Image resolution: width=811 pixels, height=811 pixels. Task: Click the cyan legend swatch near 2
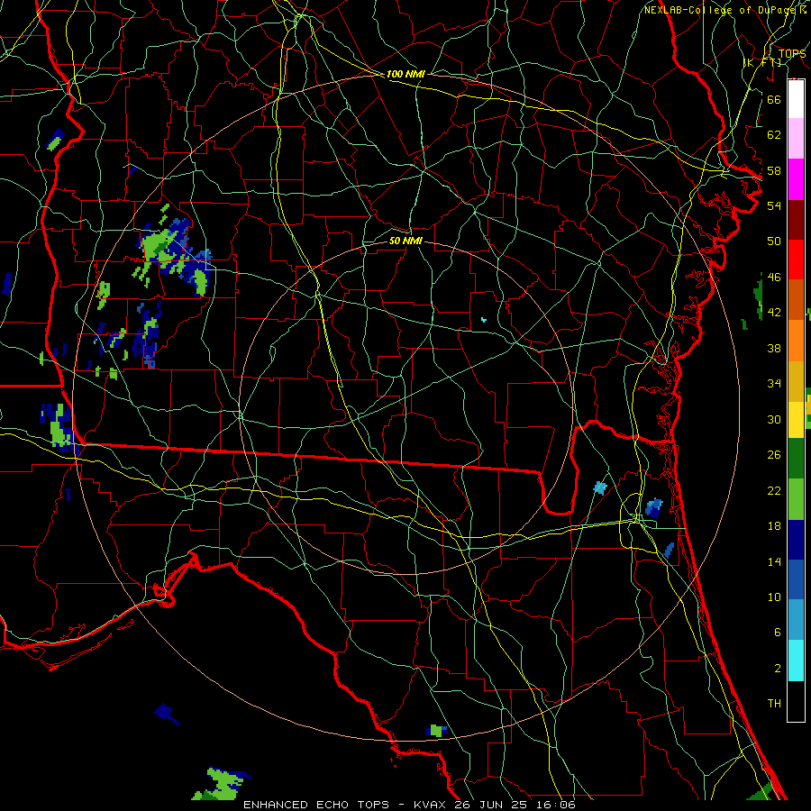coord(796,661)
